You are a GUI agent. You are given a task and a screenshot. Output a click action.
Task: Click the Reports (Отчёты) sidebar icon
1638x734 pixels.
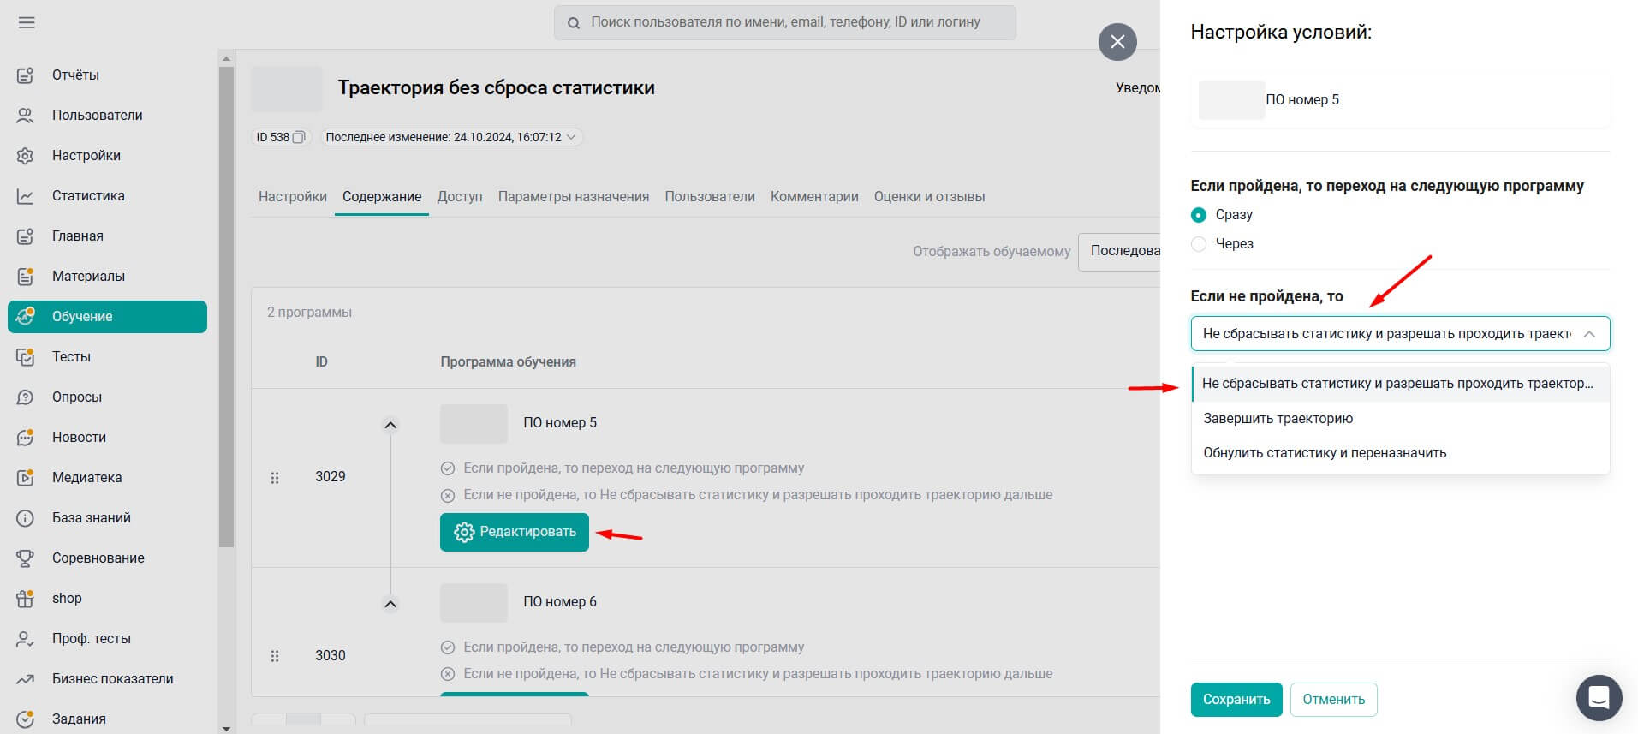(x=26, y=75)
